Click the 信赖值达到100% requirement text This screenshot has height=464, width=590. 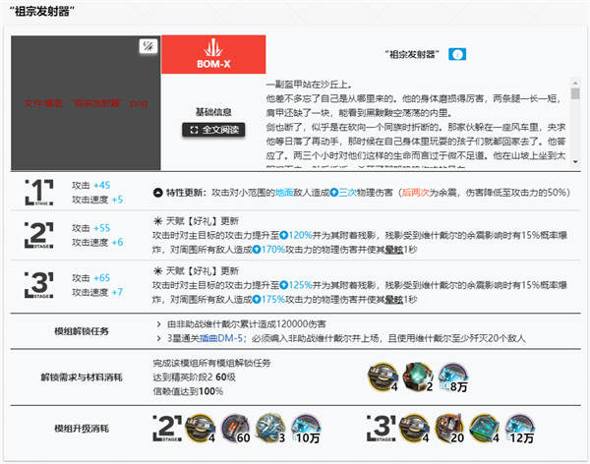[188, 391]
